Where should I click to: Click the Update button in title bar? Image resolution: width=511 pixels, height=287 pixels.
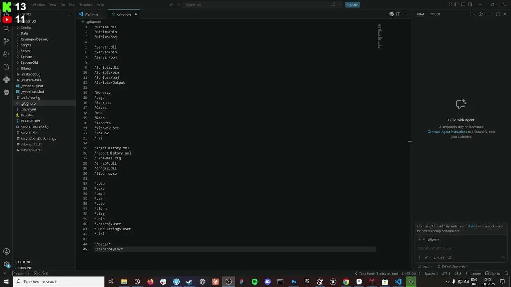coord(353,5)
